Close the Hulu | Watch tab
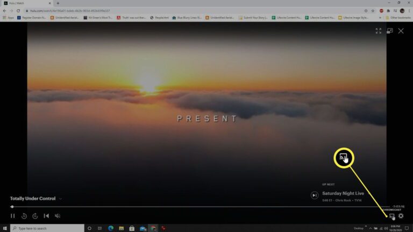 coord(50,3)
